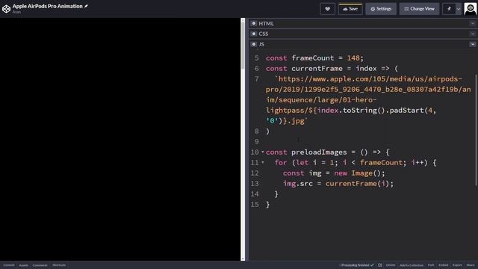Viewport: 478px width, 269px height.
Task: Click Export in footer
Action: coord(457,265)
